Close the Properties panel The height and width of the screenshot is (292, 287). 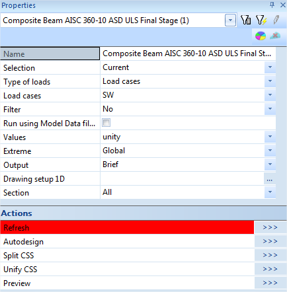283,5
